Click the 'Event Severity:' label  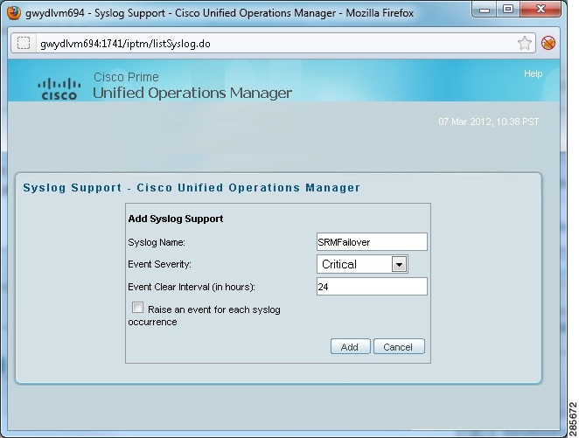[159, 264]
